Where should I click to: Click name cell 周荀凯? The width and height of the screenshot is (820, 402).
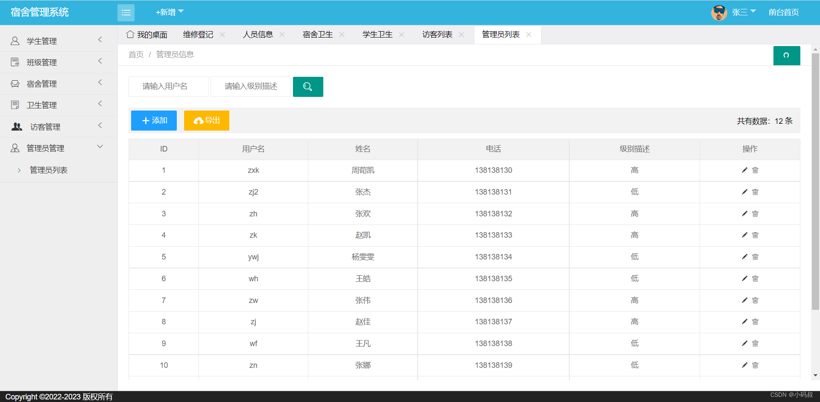(363, 170)
